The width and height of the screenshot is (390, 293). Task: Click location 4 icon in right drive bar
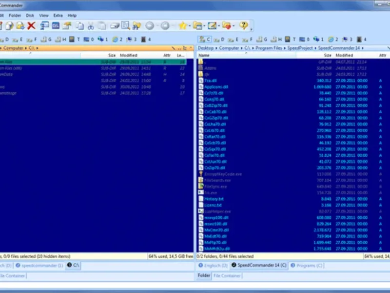point(362,40)
